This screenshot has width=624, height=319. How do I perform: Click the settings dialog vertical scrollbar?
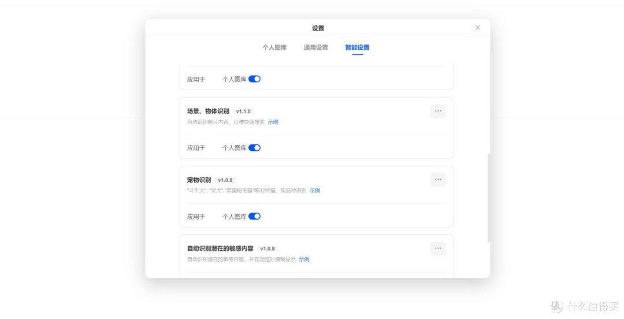click(489, 196)
